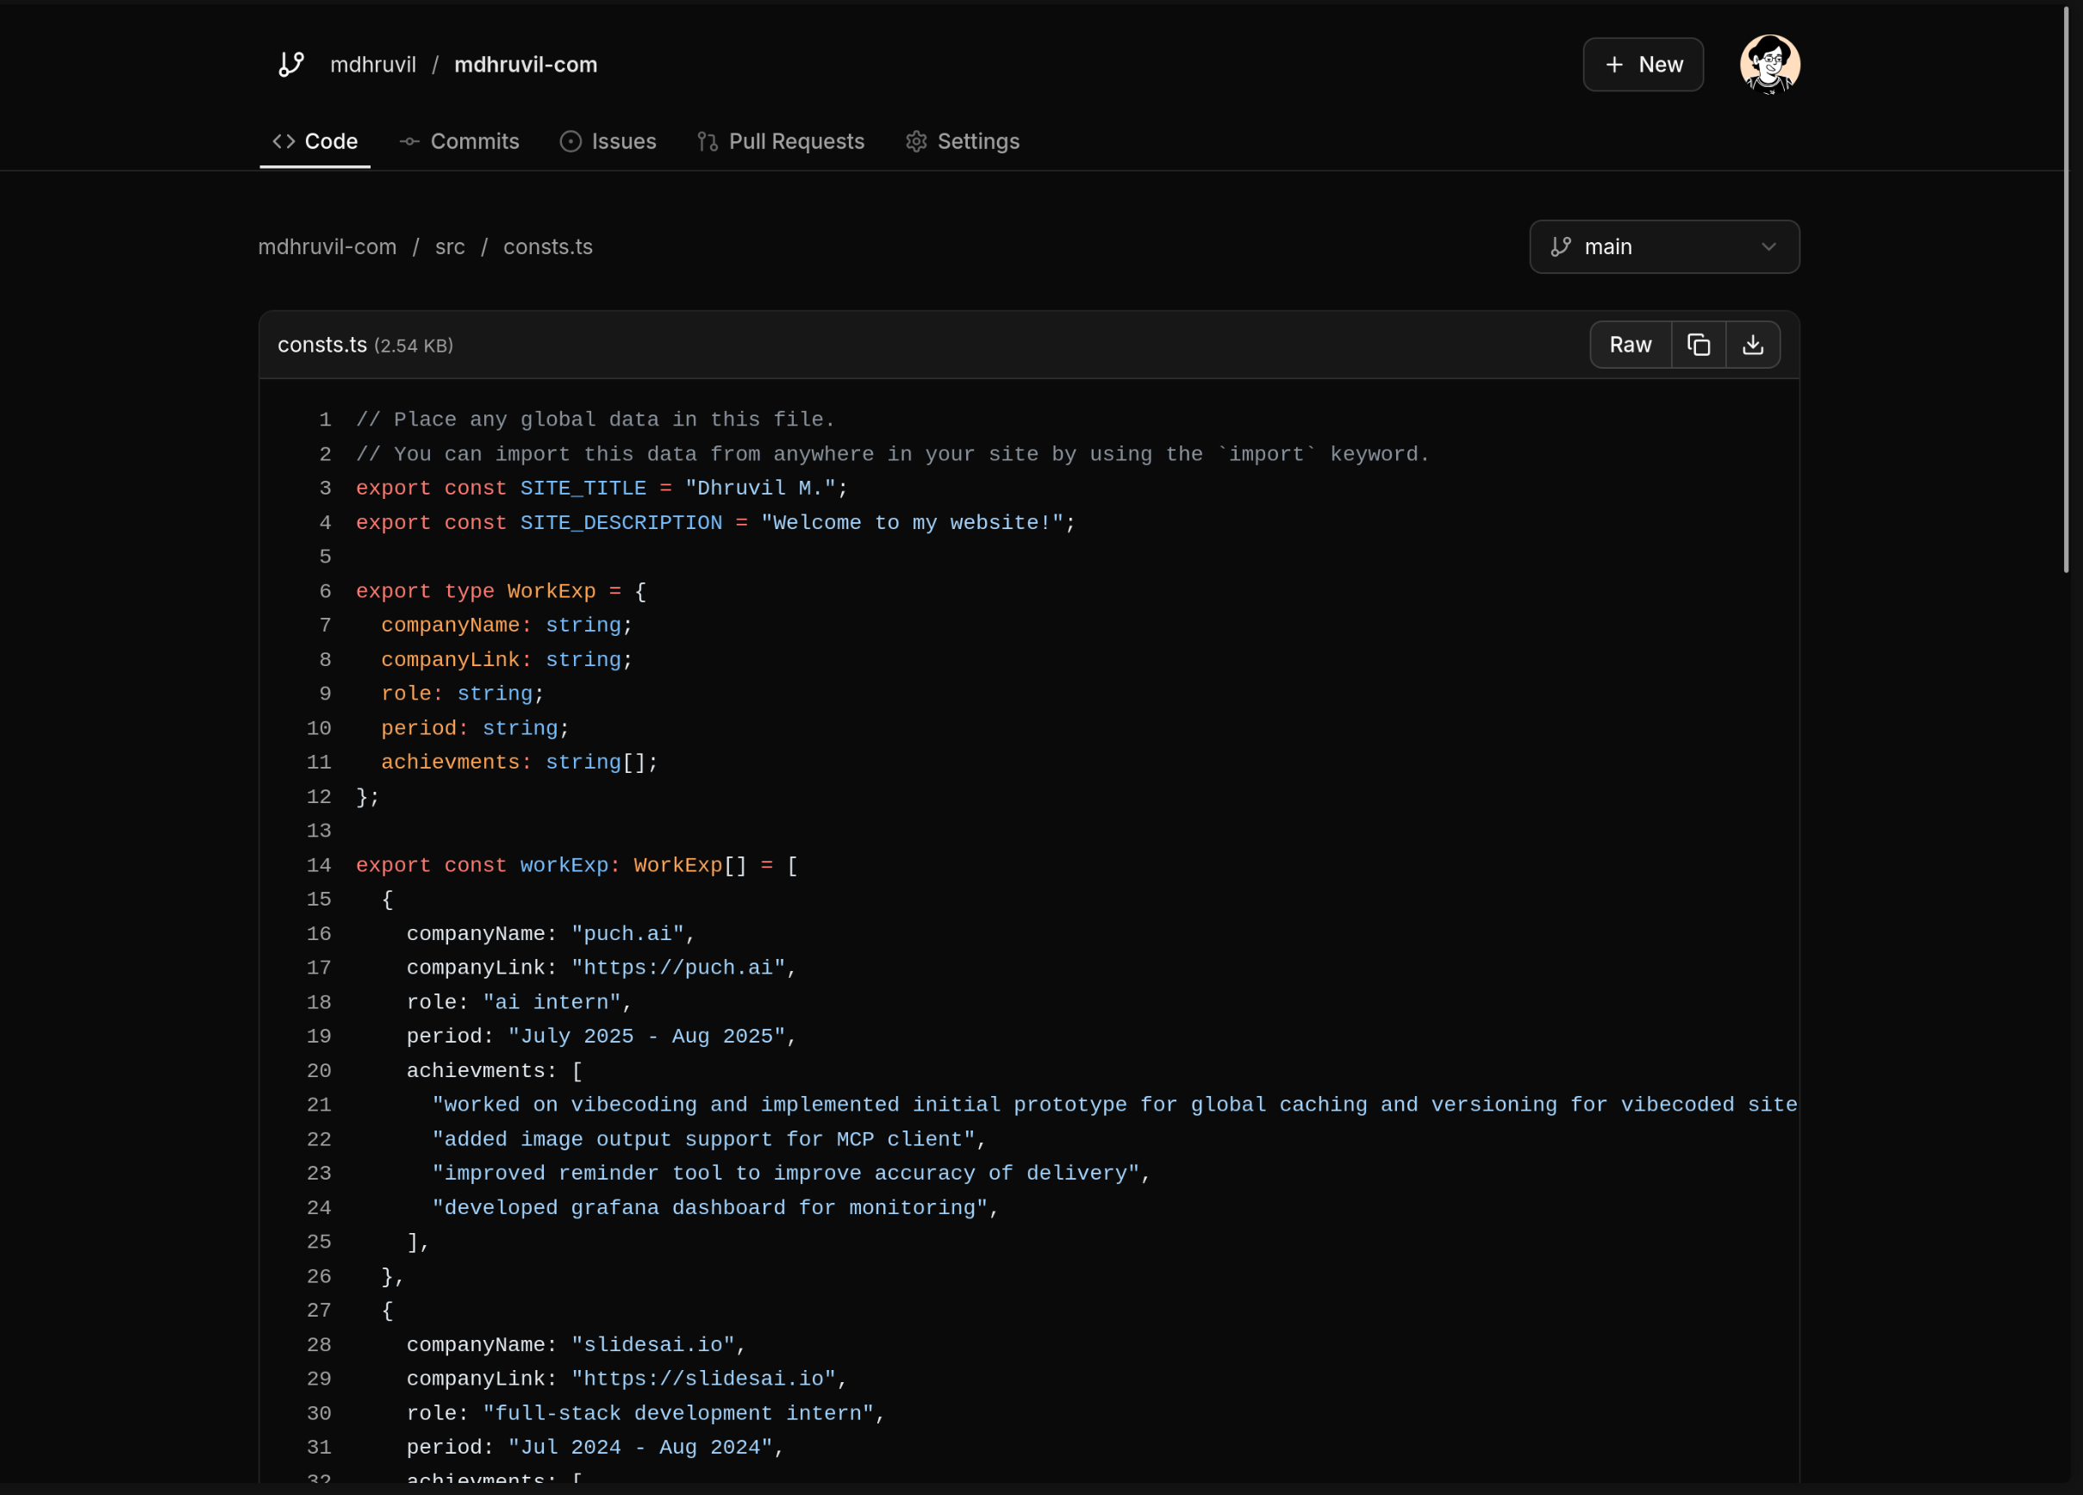Image resolution: width=2083 pixels, height=1495 pixels.
Task: Click branch icon in main selector
Action: [x=1561, y=247]
